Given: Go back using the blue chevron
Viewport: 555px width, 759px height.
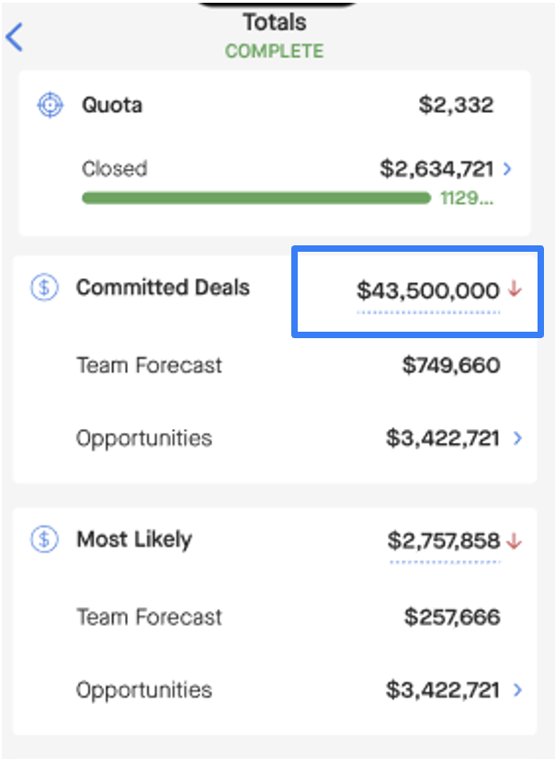Looking at the screenshot, I should (x=14, y=38).
